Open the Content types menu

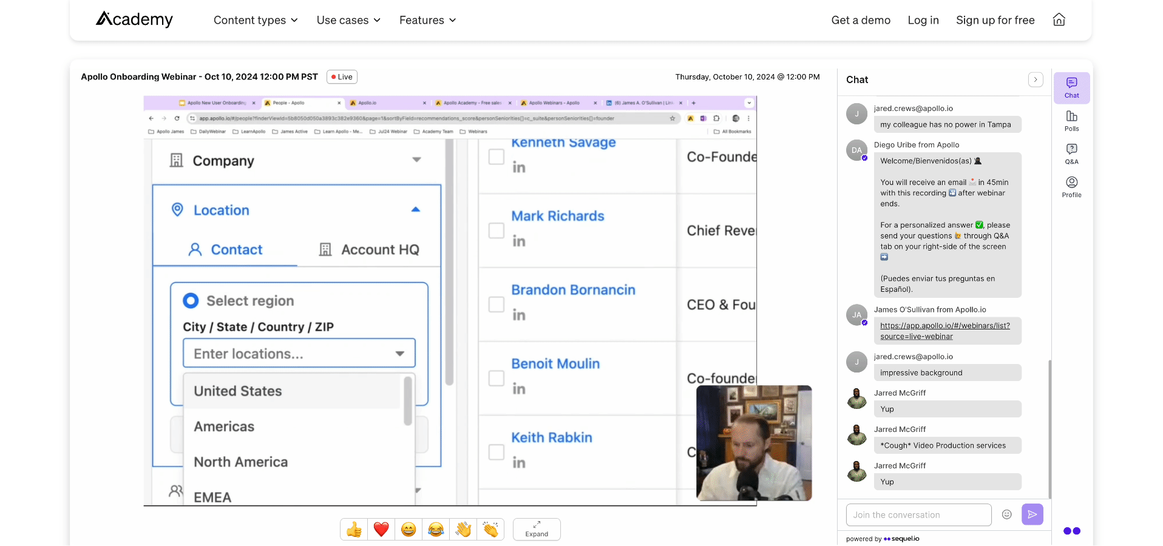click(256, 20)
